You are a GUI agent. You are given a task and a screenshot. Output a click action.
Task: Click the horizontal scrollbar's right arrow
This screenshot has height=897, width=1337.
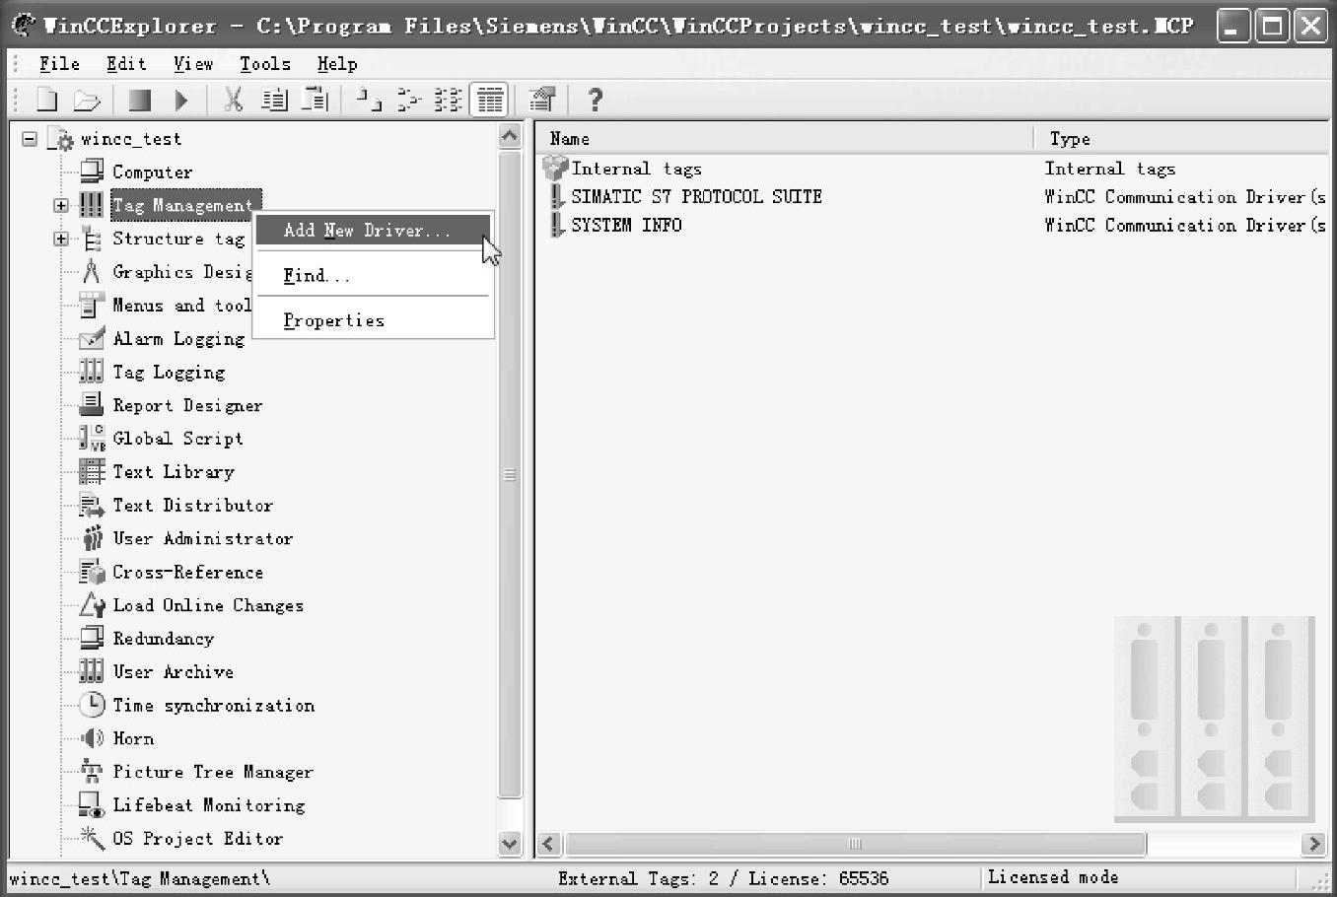pyautogui.click(x=1312, y=844)
